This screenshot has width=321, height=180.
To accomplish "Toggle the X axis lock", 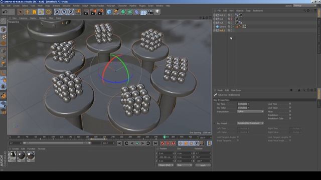I will click(57, 12).
